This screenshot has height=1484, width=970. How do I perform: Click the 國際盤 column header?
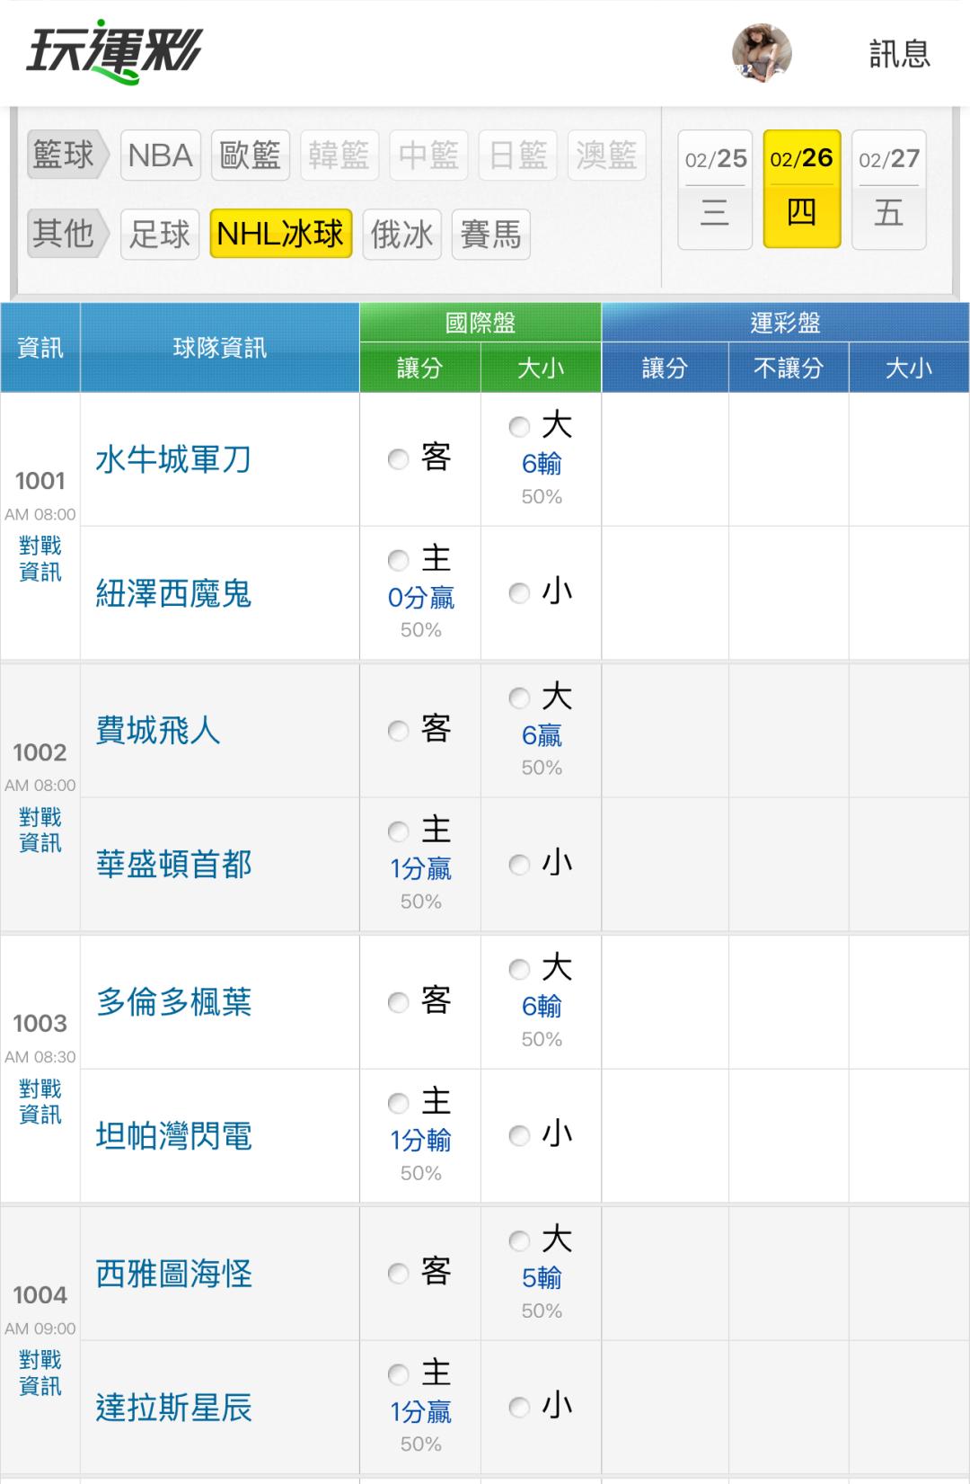(481, 323)
